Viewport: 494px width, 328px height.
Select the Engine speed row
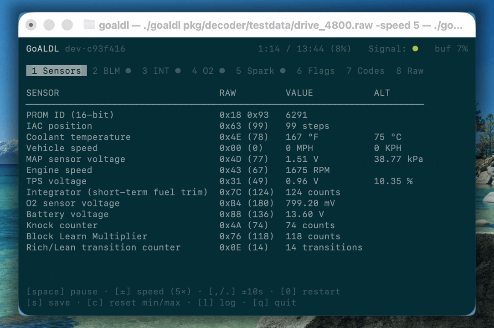225,170
